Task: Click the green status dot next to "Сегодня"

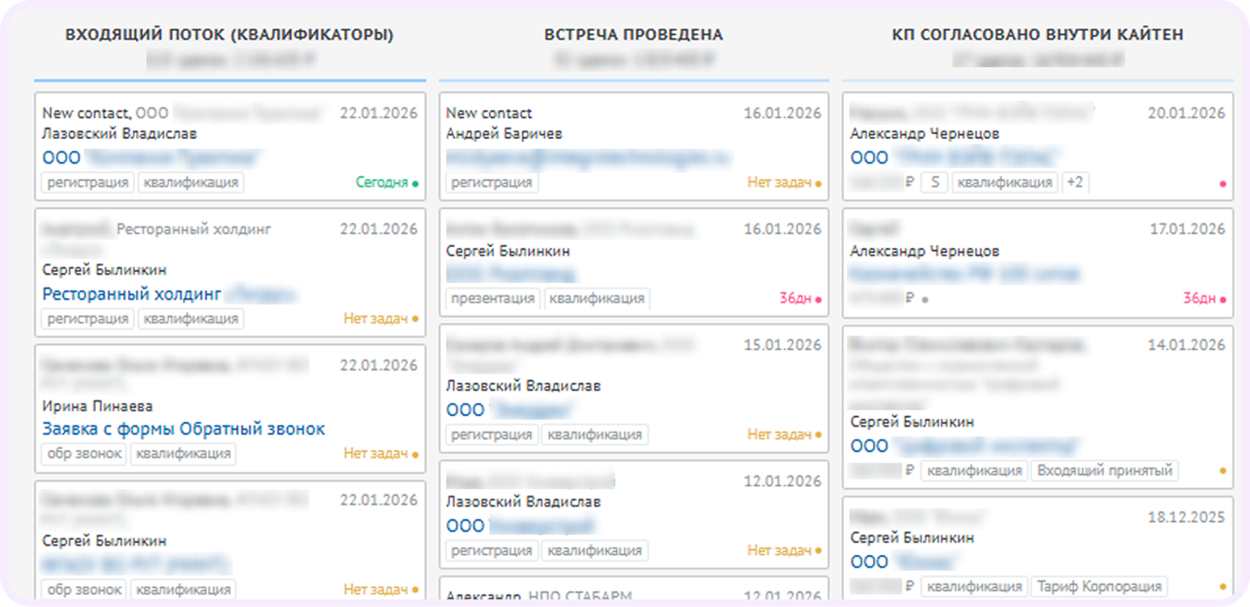Action: tap(416, 183)
